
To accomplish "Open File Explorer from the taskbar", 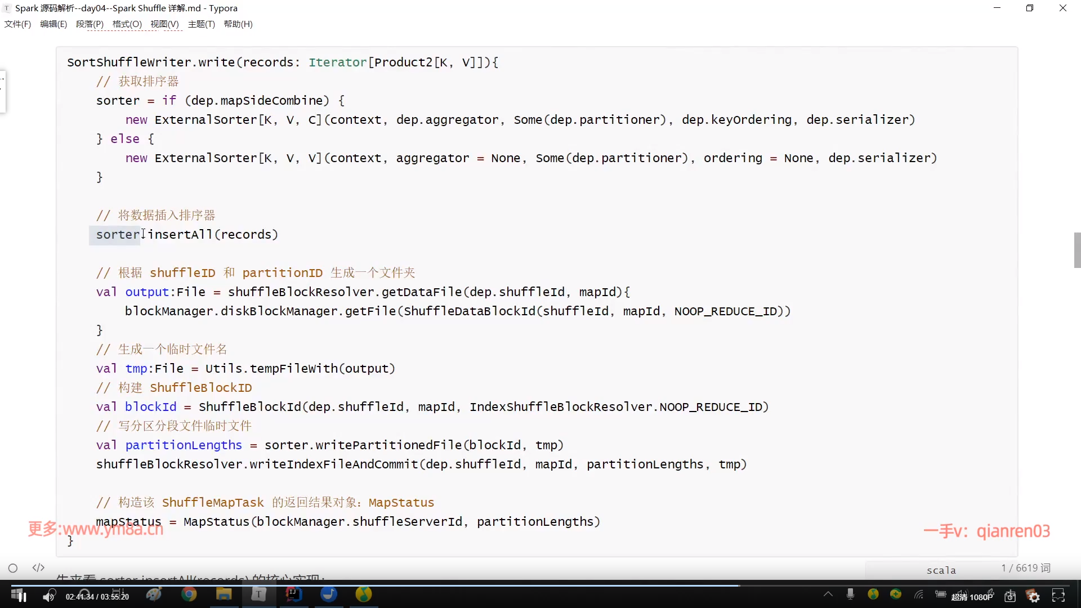I will (x=224, y=594).
